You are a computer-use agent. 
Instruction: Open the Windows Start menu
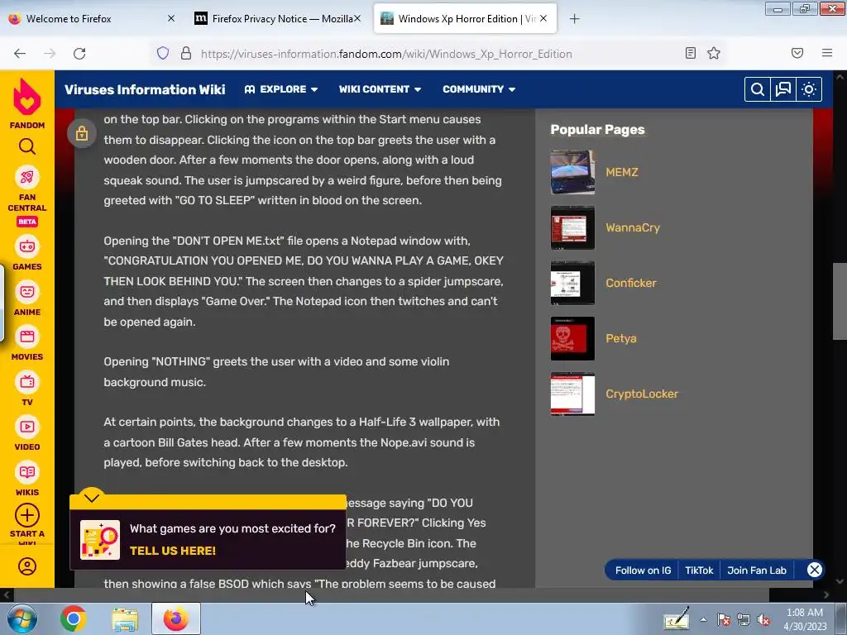[22, 618]
